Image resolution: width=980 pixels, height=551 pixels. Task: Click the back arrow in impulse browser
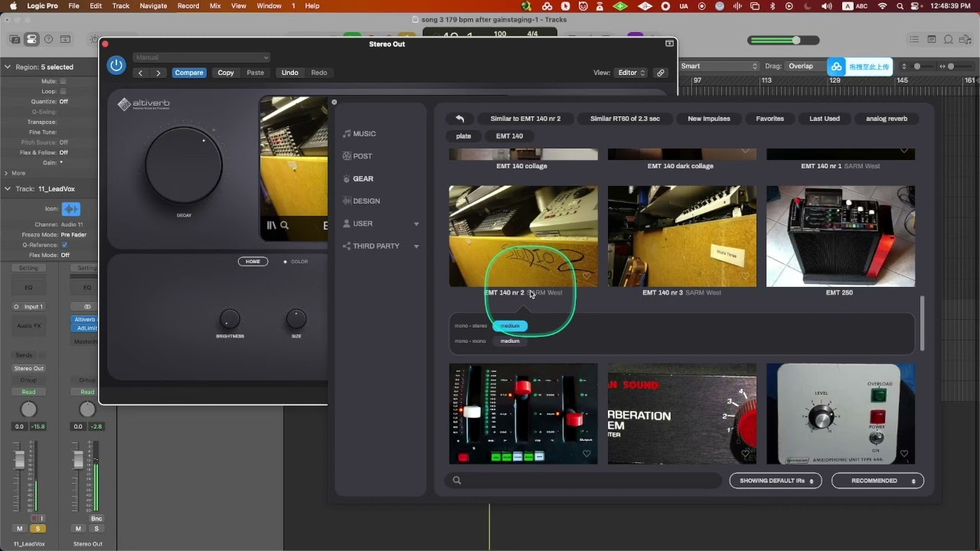(459, 119)
